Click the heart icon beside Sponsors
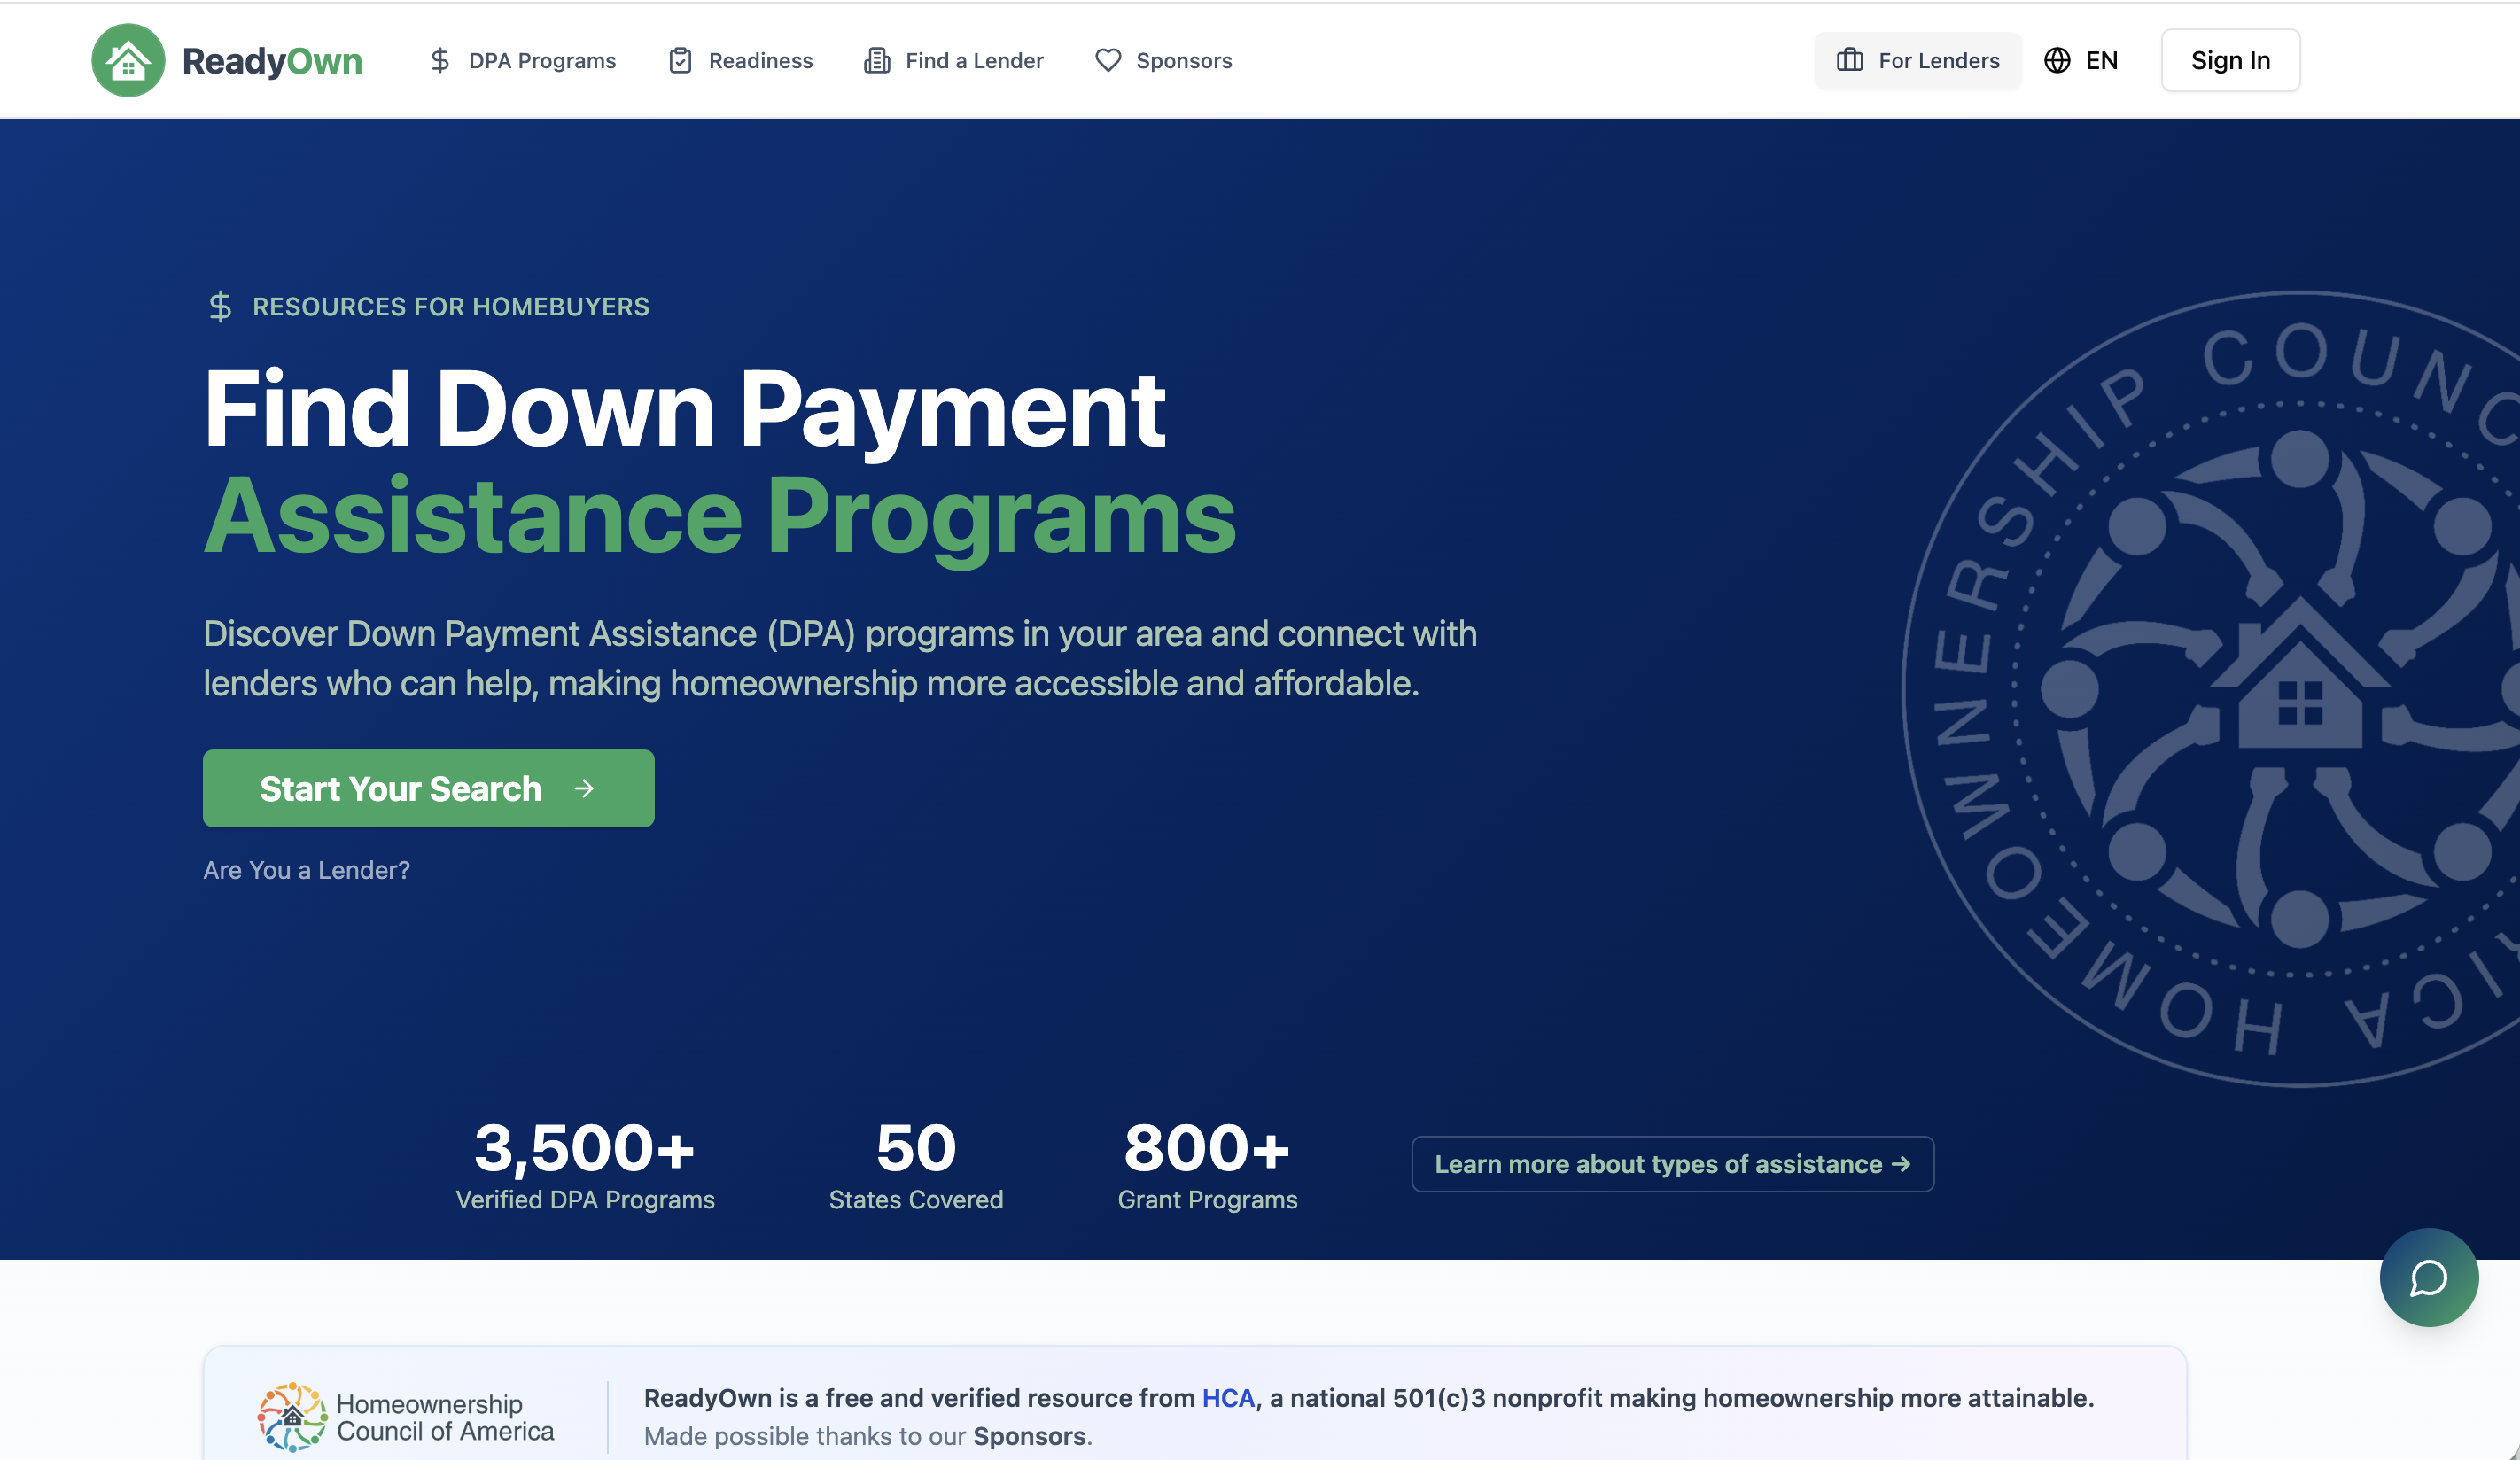 tap(1108, 61)
